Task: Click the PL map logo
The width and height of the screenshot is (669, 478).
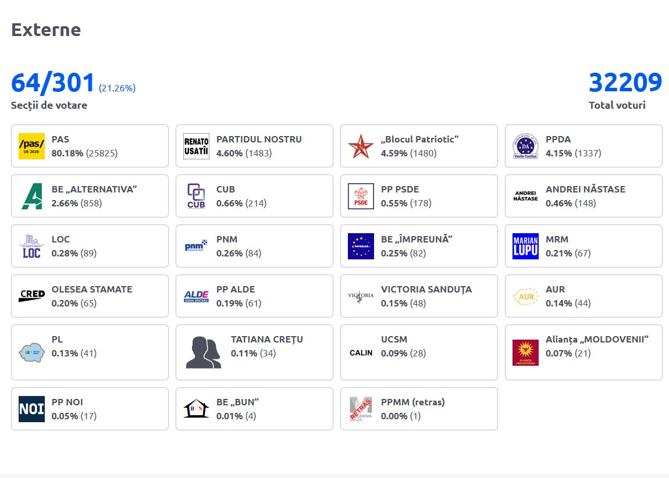Action: [x=31, y=352]
